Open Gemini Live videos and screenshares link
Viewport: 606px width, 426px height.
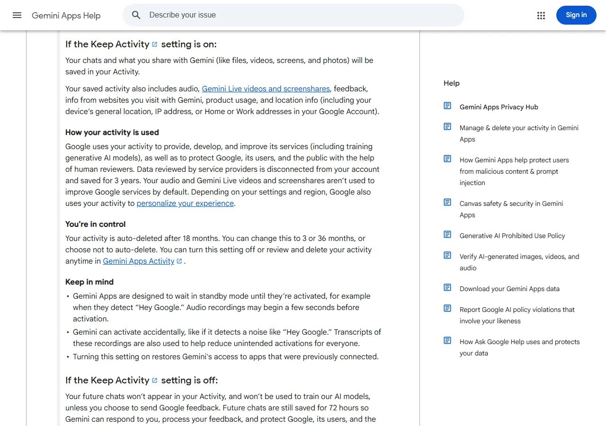coord(266,89)
